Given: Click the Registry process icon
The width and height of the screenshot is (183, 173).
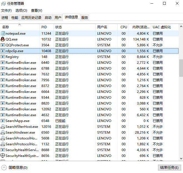Looking at the screenshot, I should click(x=3, y=57).
